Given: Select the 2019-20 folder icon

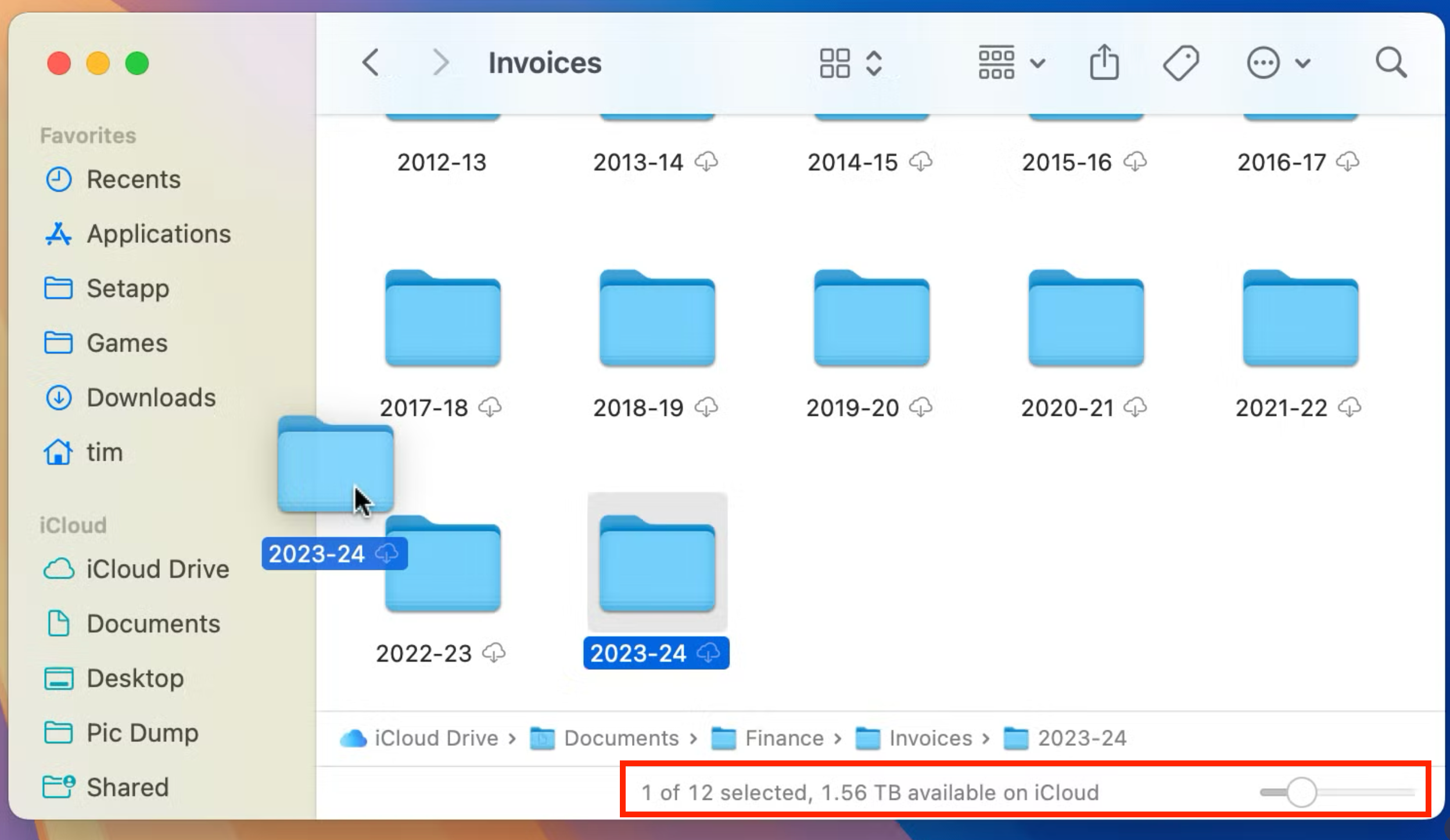Looking at the screenshot, I should coord(871,318).
